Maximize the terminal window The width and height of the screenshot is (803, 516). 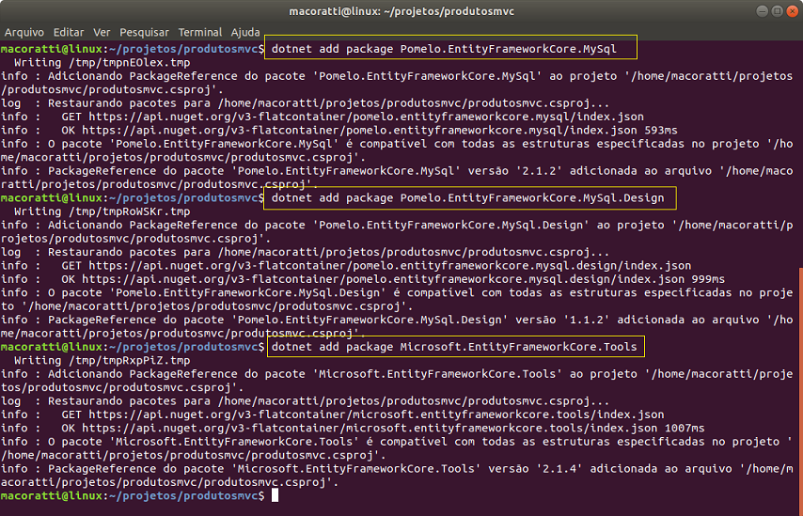coord(777,11)
